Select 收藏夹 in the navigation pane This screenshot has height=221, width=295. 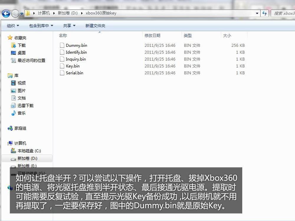(17, 38)
